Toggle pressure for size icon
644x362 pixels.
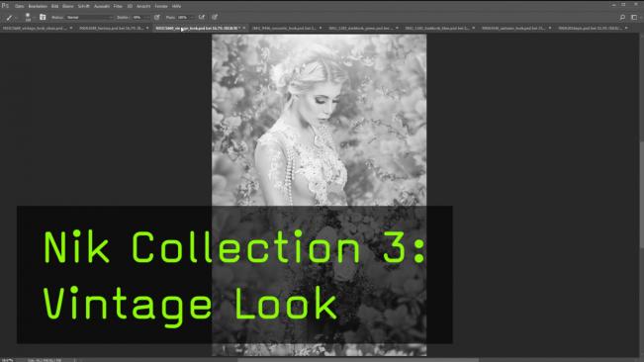(215, 17)
